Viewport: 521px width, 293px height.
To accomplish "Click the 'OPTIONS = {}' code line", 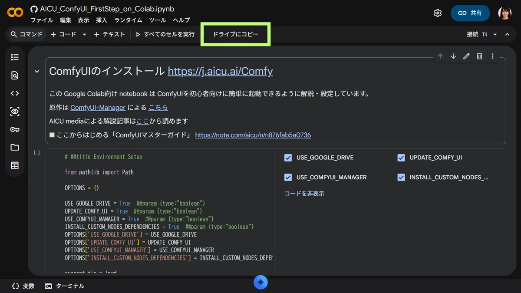I will (x=82, y=188).
